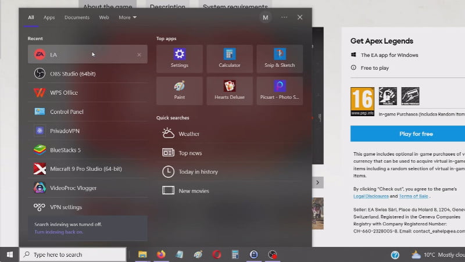Viewport: 465px width, 262px height.
Task: Open the Paint top app tile
Action: (180, 91)
